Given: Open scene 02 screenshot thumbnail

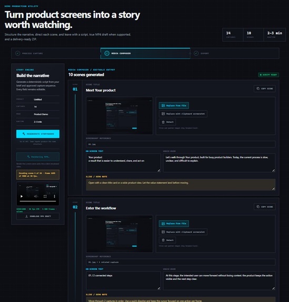Looking at the screenshot, I should pos(119,234).
